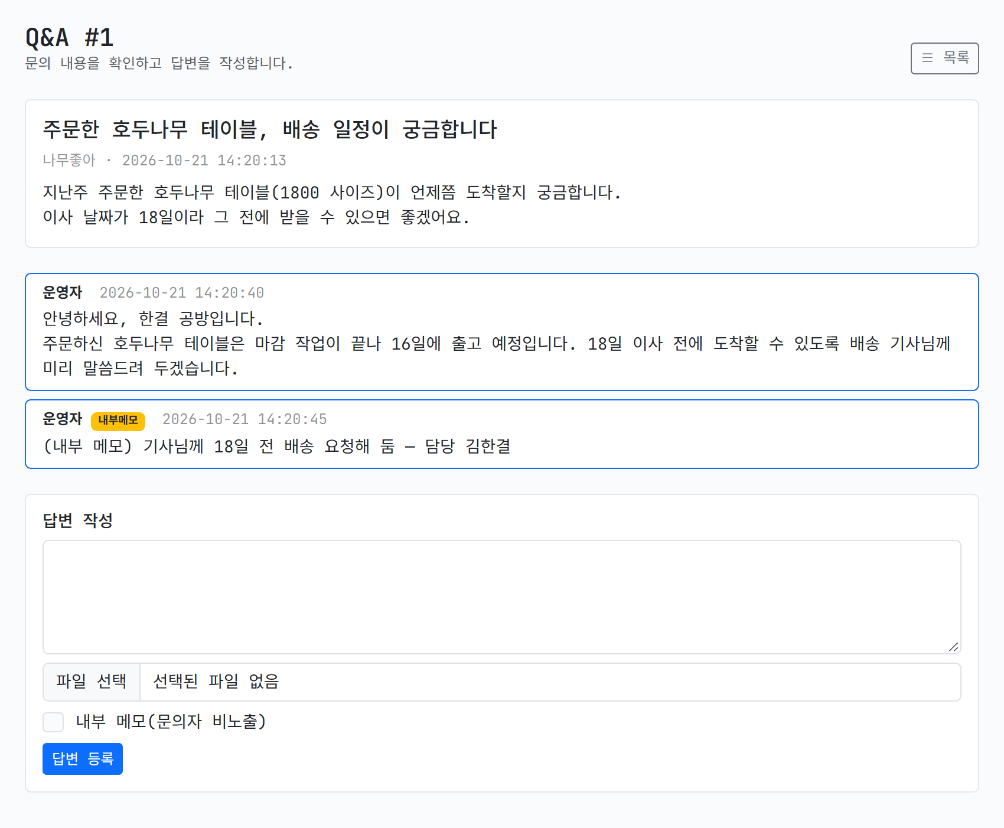Click the label text 내부 메모(문의자 비노출)
This screenshot has width=1004, height=828.
click(x=171, y=722)
